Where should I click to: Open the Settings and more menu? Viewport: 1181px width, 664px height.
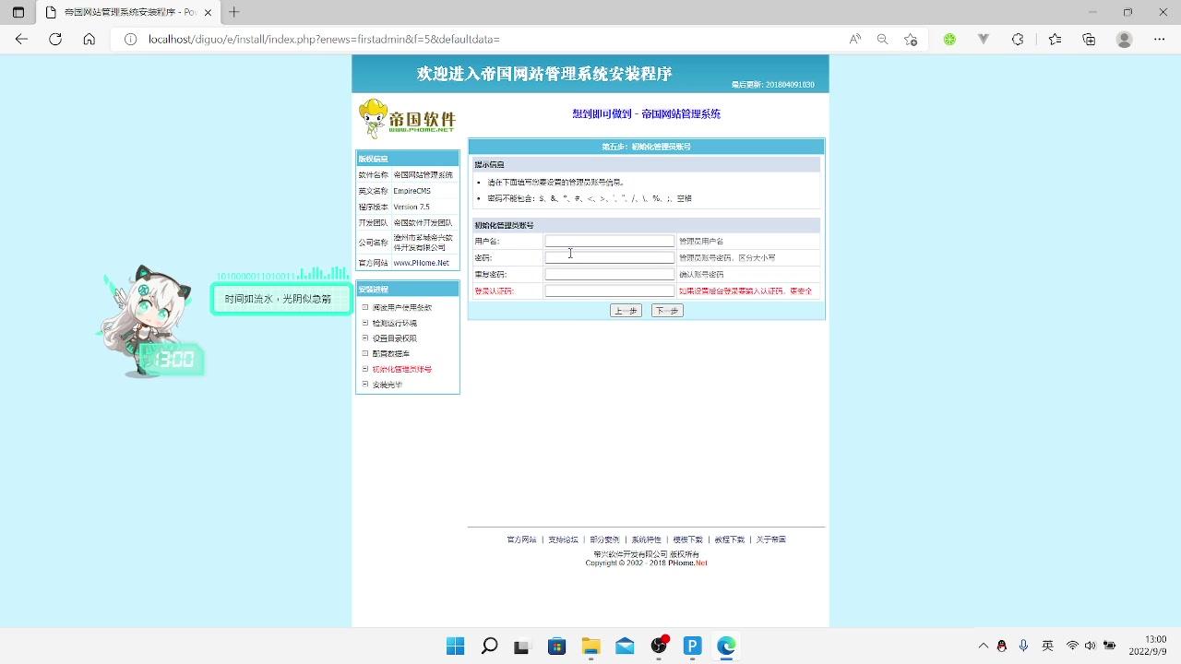1160,39
